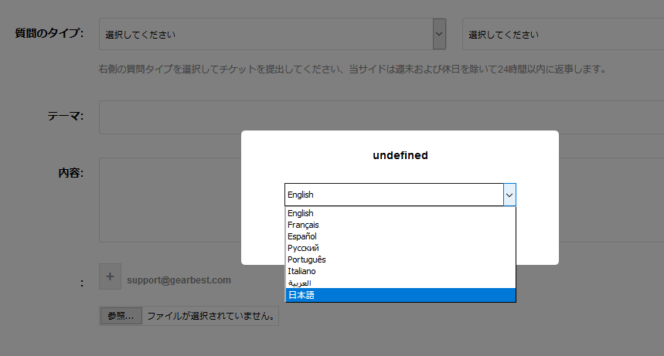
Task: Click the language combo box showing English
Action: [x=393, y=195]
